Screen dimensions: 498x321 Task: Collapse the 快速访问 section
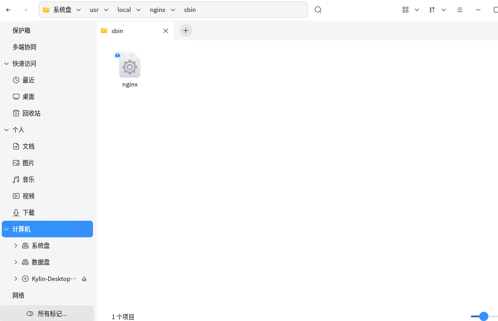[x=6, y=64]
